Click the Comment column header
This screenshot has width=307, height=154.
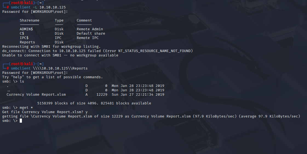click(x=84, y=20)
